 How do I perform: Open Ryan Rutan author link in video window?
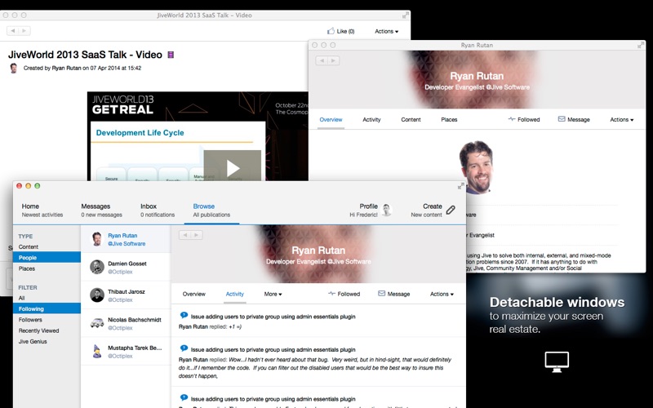(66, 68)
